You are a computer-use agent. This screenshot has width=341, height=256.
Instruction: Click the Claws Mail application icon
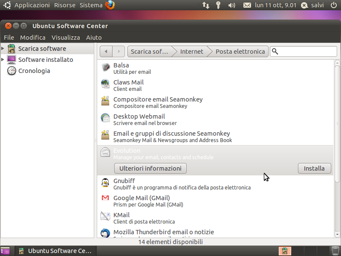[x=105, y=84]
